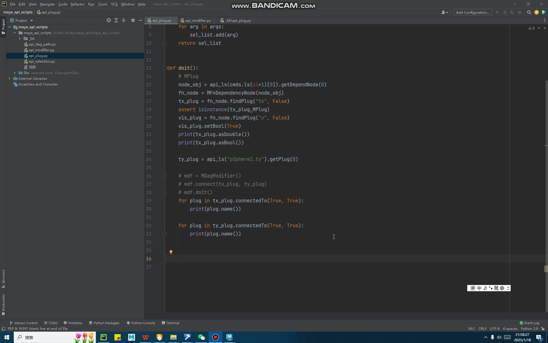Switch to _bk\api_plug.py editor tab
This screenshot has height=343, width=548.
pyautogui.click(x=238, y=20)
